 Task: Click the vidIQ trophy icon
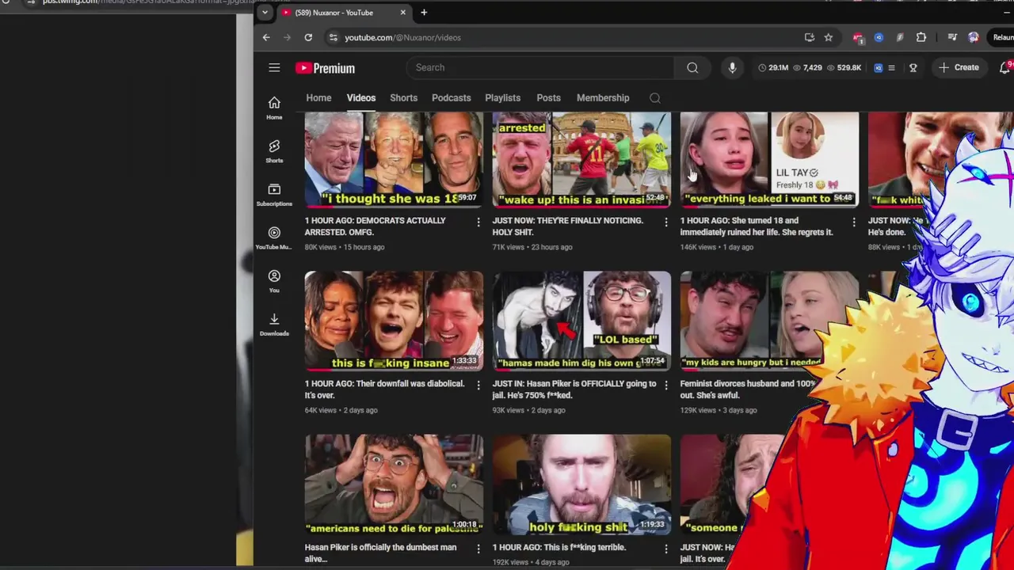coord(913,68)
